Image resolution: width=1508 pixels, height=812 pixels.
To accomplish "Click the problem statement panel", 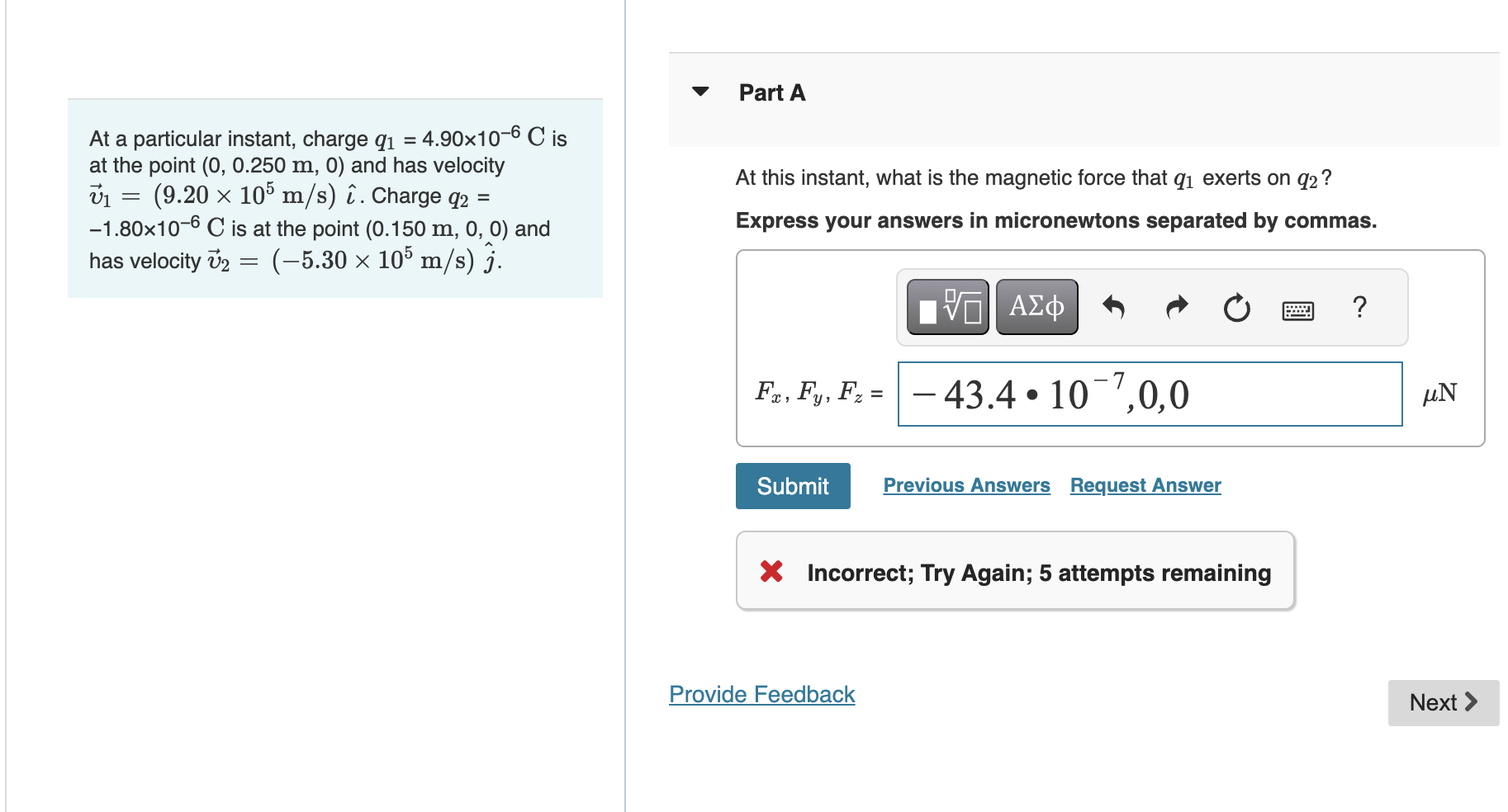I will pyautogui.click(x=334, y=198).
